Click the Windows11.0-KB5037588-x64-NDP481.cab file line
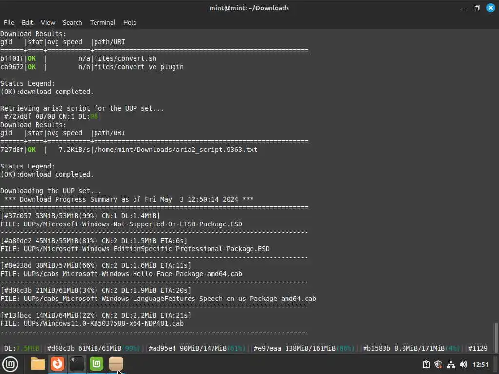 coord(92,323)
